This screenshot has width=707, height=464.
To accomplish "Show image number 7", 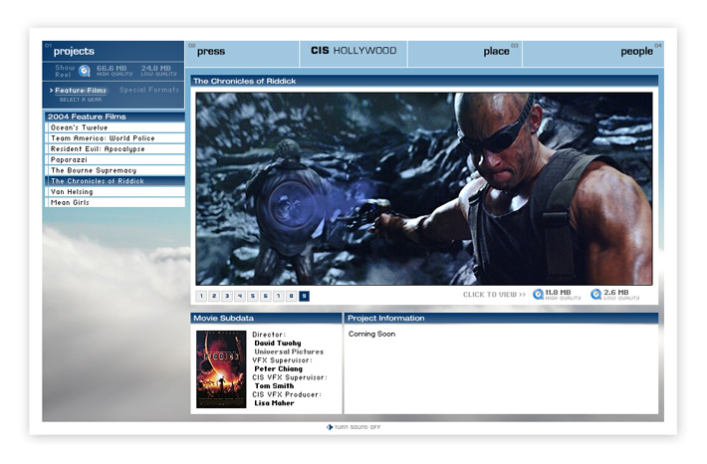I will point(278,296).
